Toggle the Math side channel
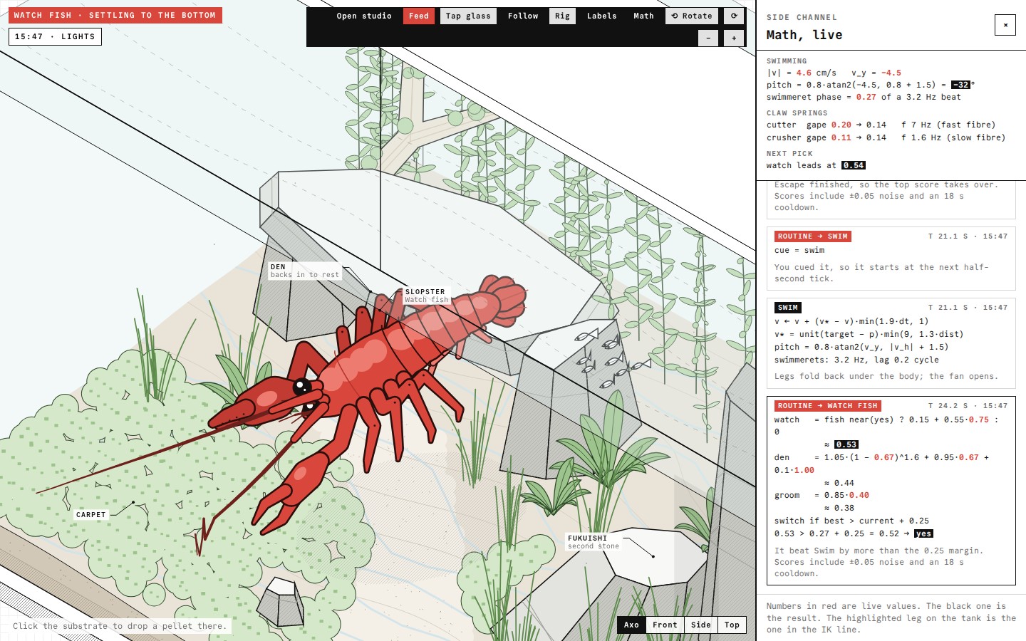The image size is (1026, 641). [643, 16]
